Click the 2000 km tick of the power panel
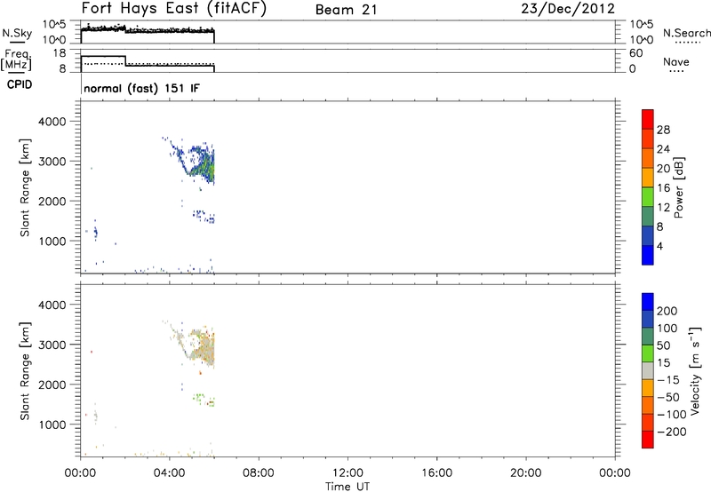711x492 pixels. point(52,201)
